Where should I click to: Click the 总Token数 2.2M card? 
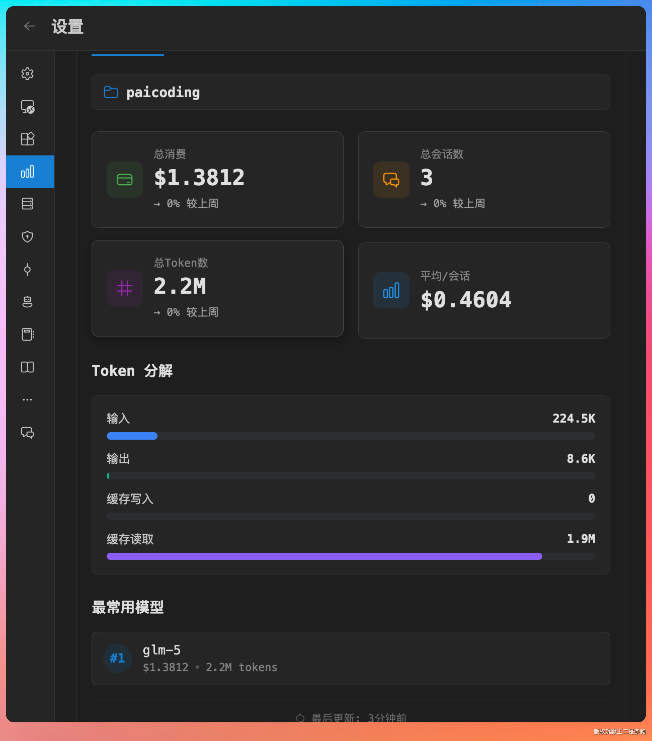click(217, 288)
